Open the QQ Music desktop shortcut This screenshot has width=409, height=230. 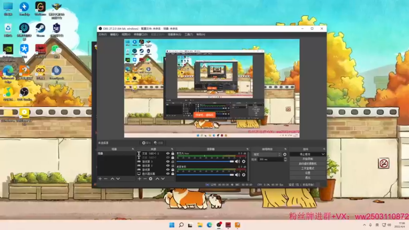click(x=8, y=94)
